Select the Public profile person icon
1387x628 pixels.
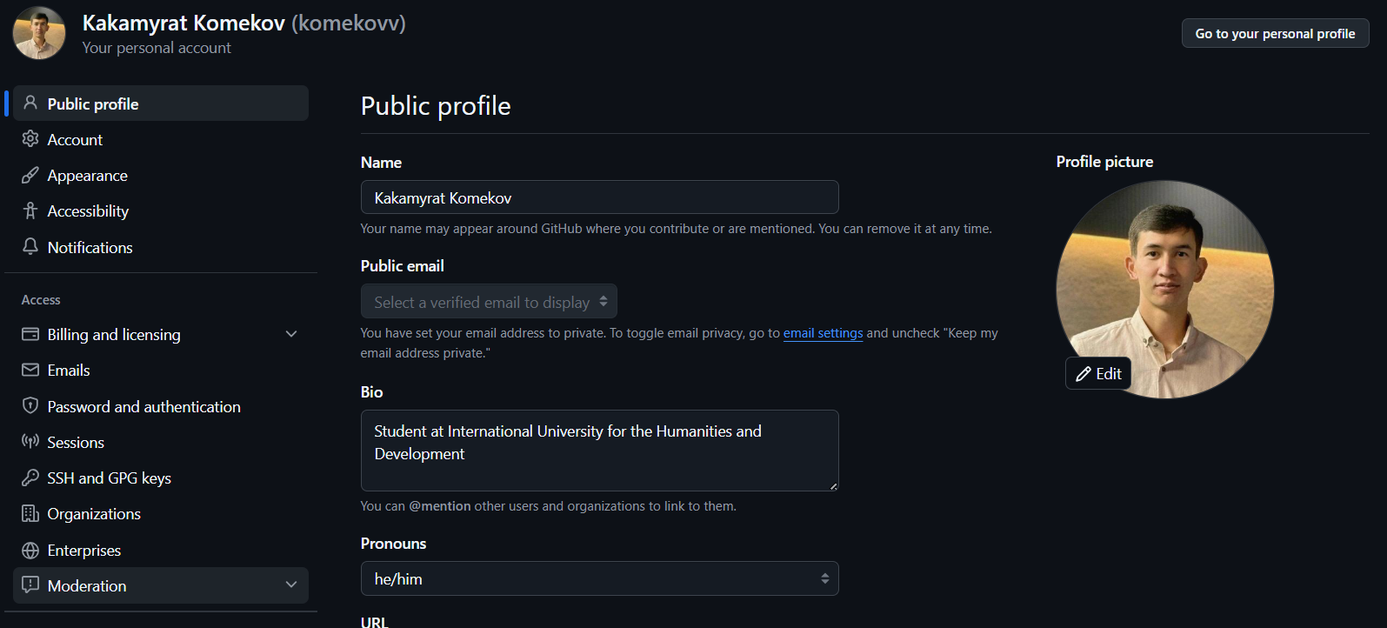click(x=30, y=103)
